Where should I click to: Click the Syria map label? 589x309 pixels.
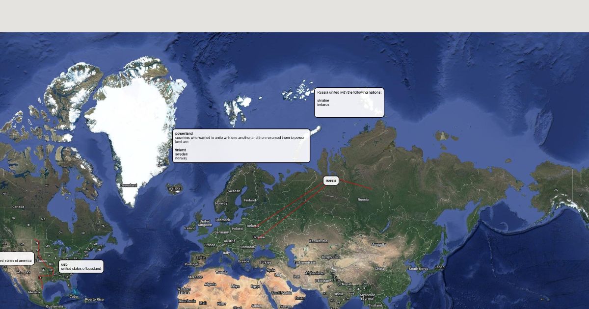271,270
